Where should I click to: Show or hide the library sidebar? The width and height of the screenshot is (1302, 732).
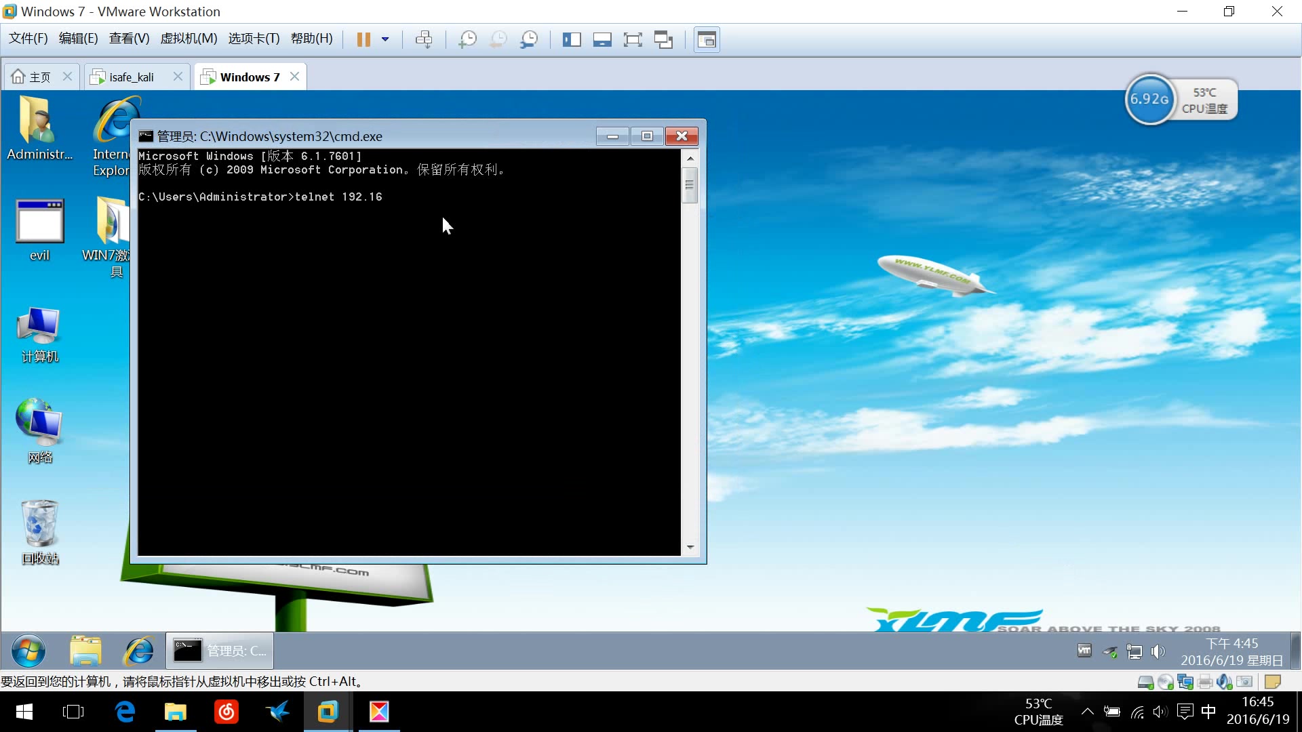572,39
